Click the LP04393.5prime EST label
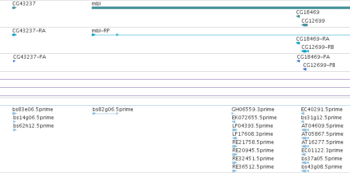 tap(253, 126)
